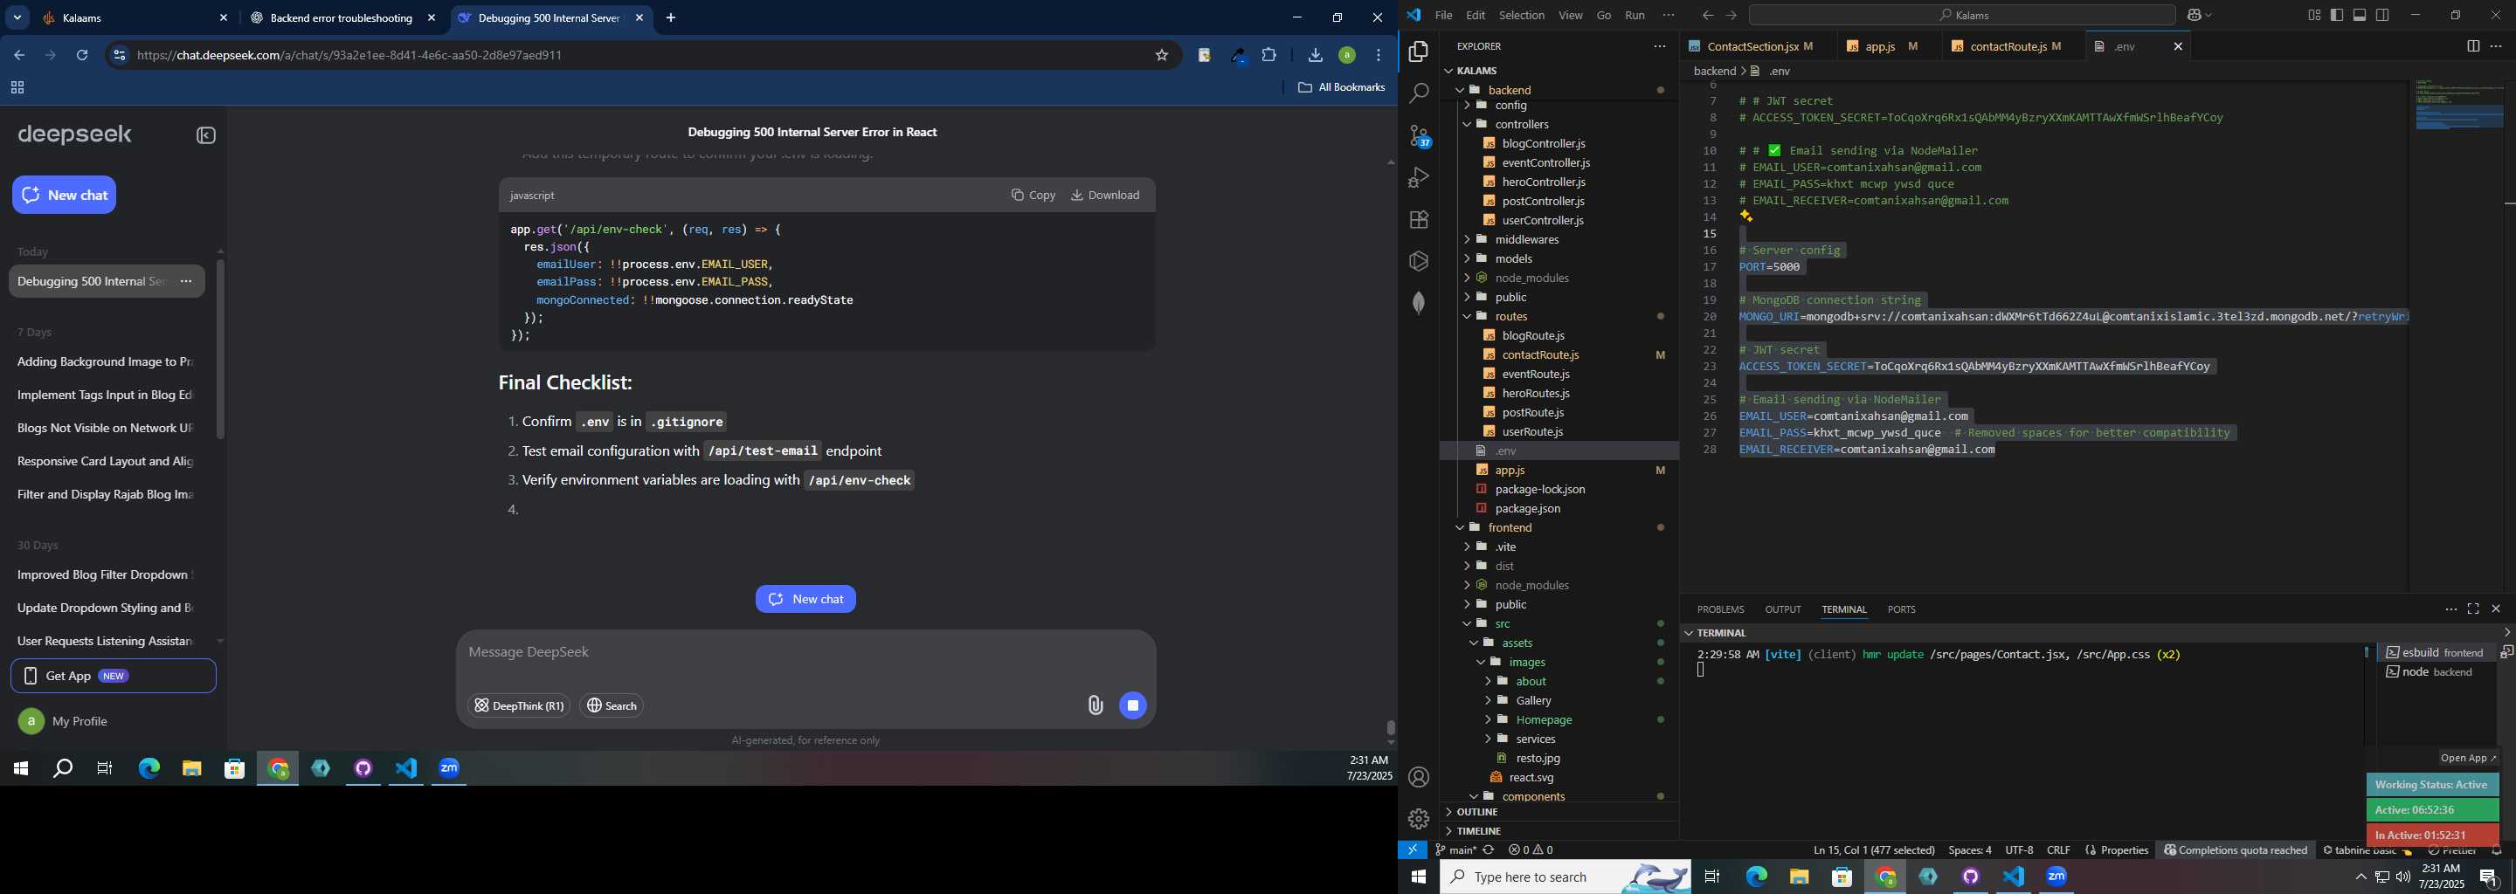Open Extensions view in VS Code
Image resolution: width=2516 pixels, height=894 pixels.
(1418, 220)
